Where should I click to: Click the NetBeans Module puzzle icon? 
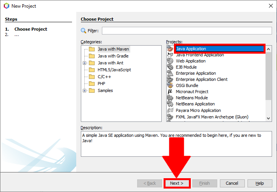[170, 98]
